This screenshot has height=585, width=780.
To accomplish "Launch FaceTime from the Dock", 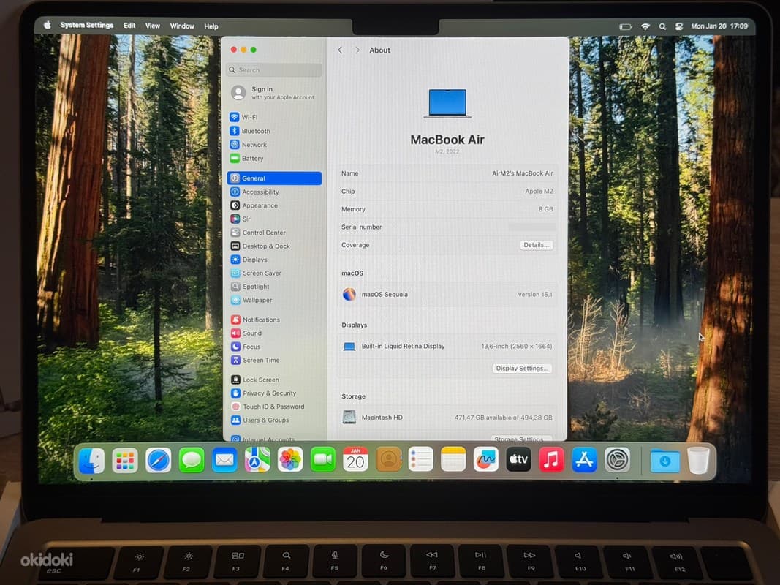I will tap(323, 460).
